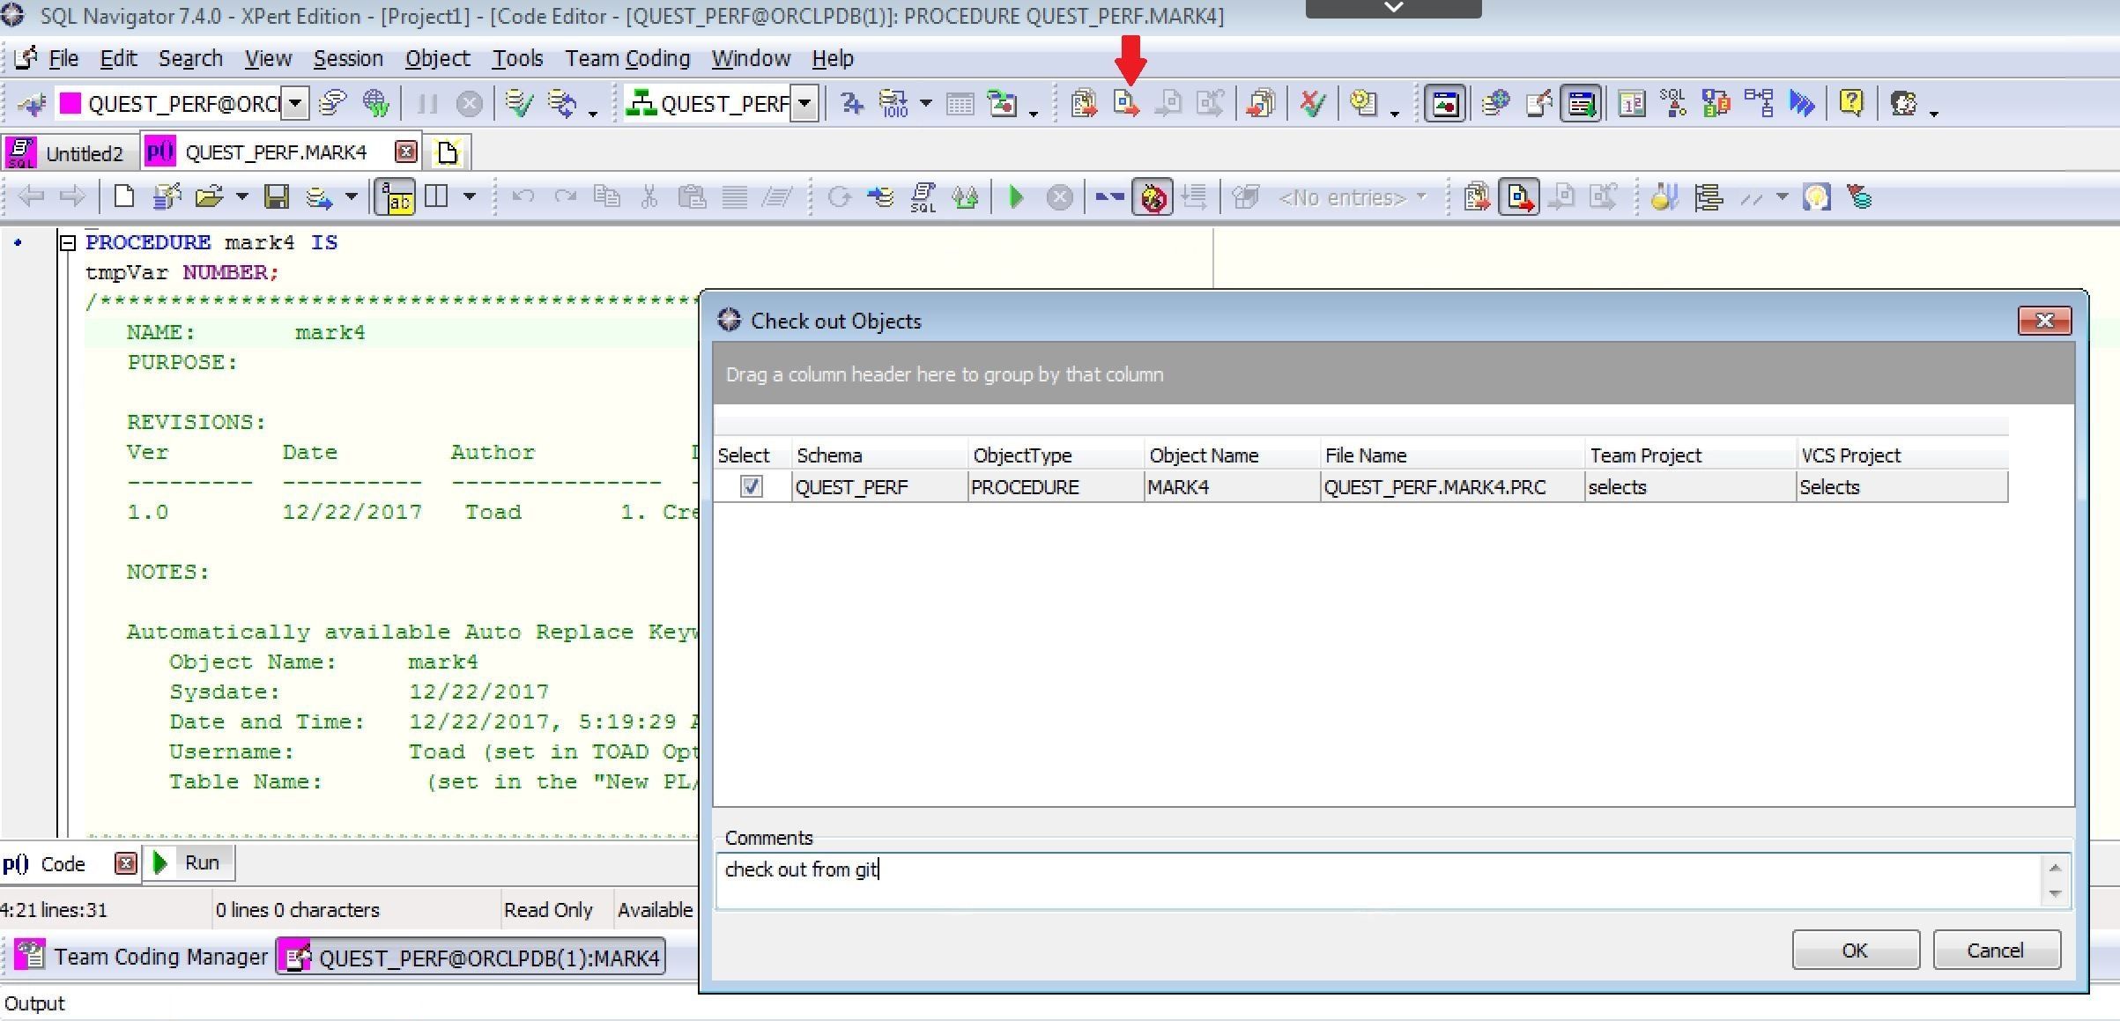Click into the Comments text field
The width and height of the screenshot is (2120, 1021).
[x=1379, y=880]
